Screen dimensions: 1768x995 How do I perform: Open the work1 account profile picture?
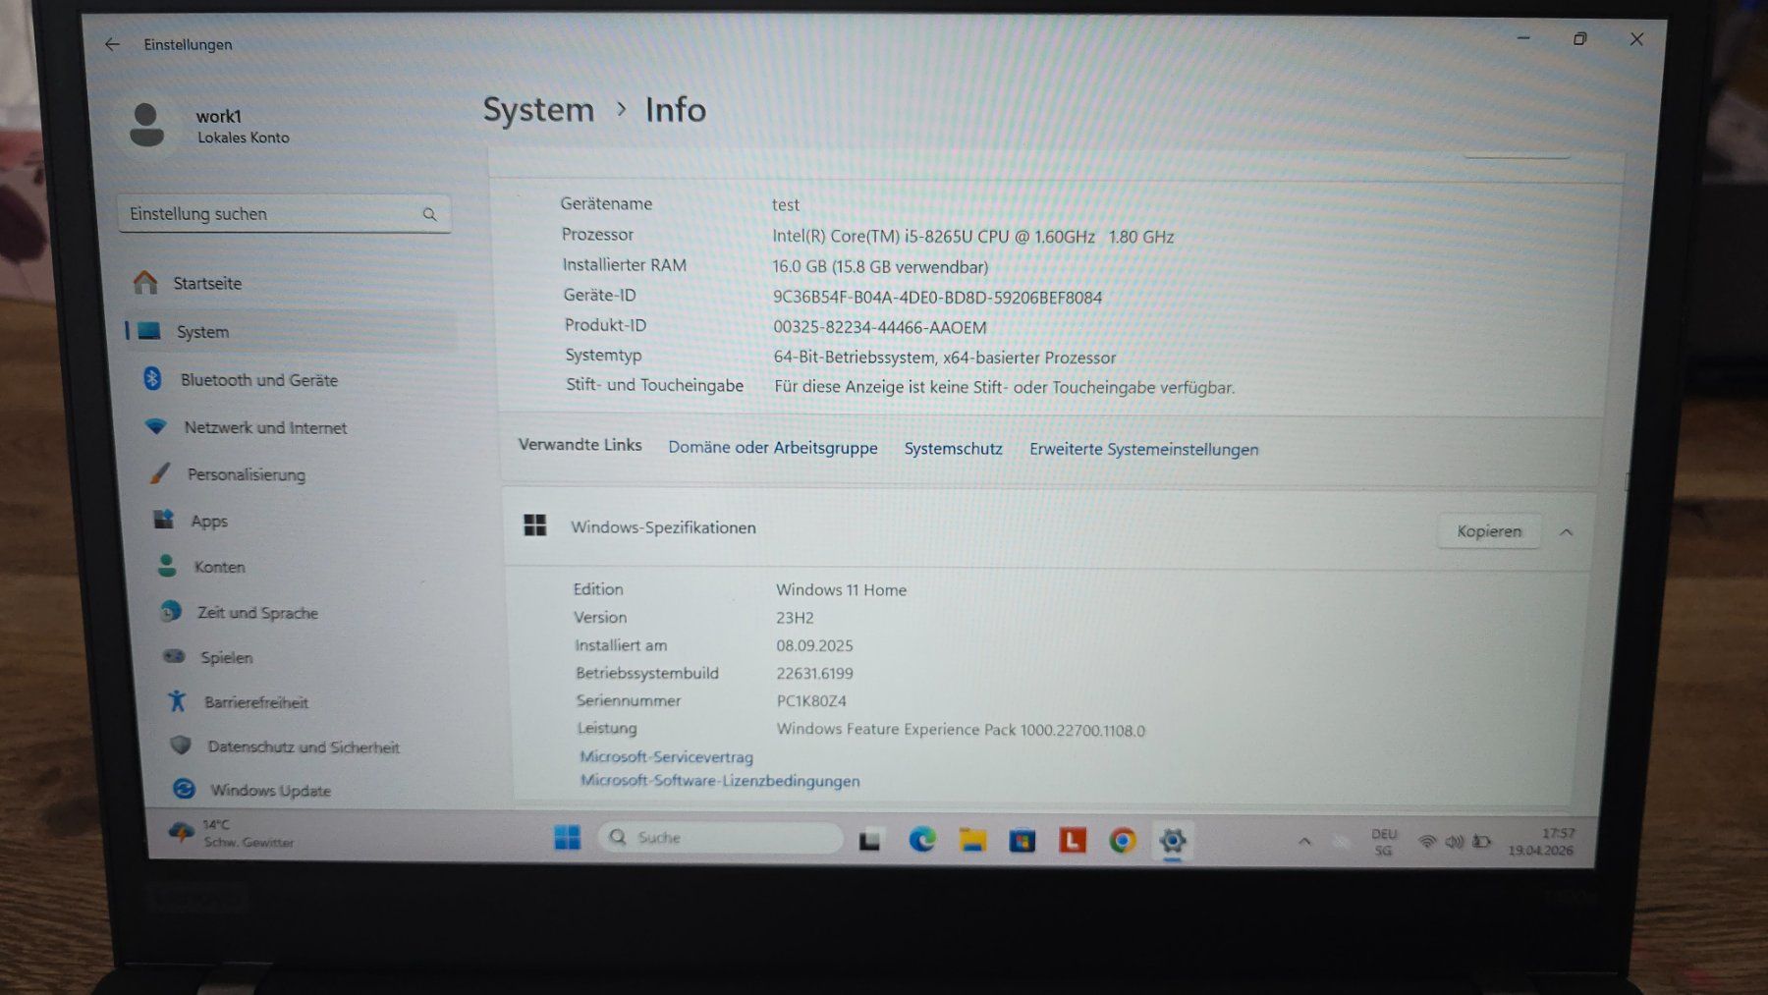pos(147,126)
